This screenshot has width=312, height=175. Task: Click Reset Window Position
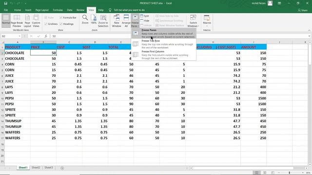click(170, 25)
